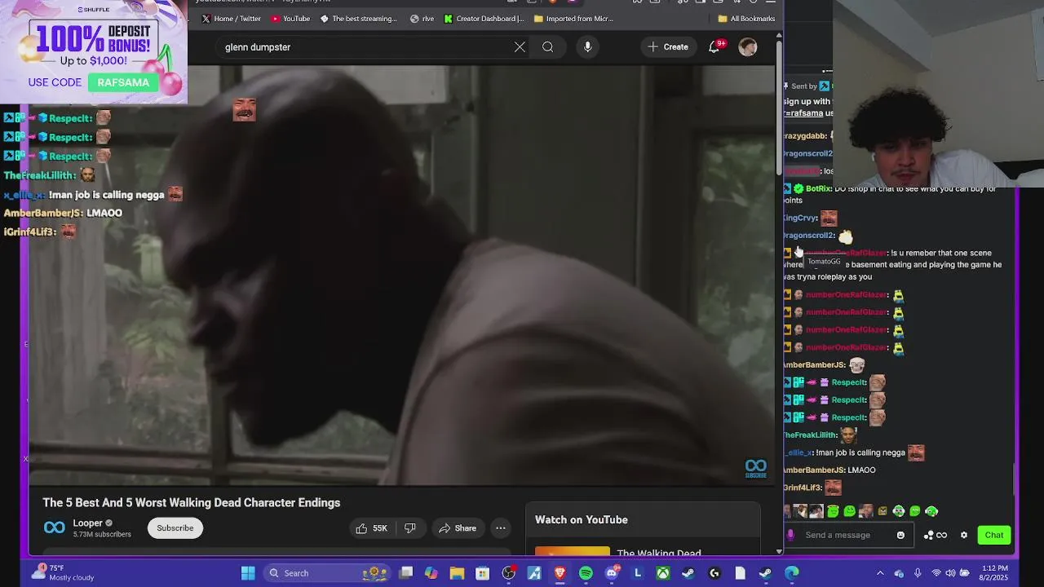
Task: Click the 100% Deposit Bonus ad banner
Action: click(x=94, y=51)
